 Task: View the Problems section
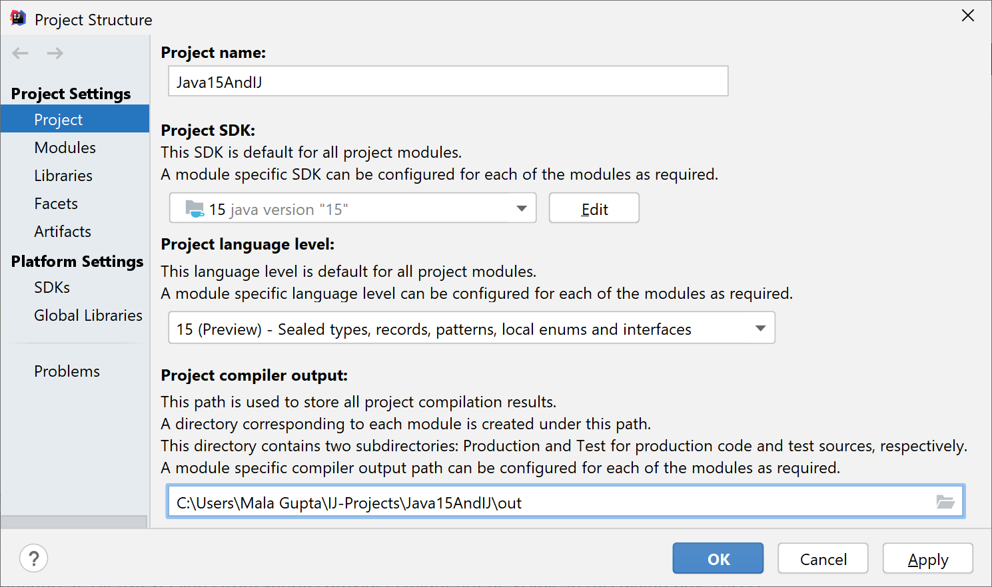click(67, 371)
